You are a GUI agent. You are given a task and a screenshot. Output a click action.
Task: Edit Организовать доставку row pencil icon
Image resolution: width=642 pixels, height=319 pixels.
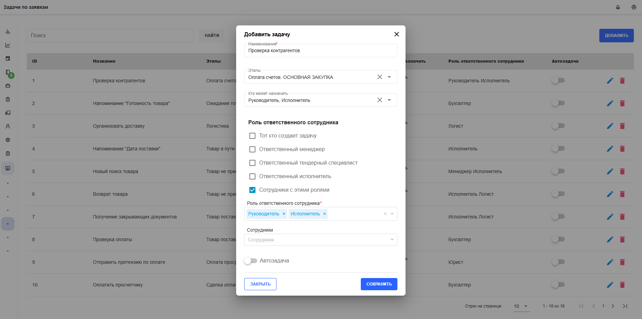pos(610,126)
